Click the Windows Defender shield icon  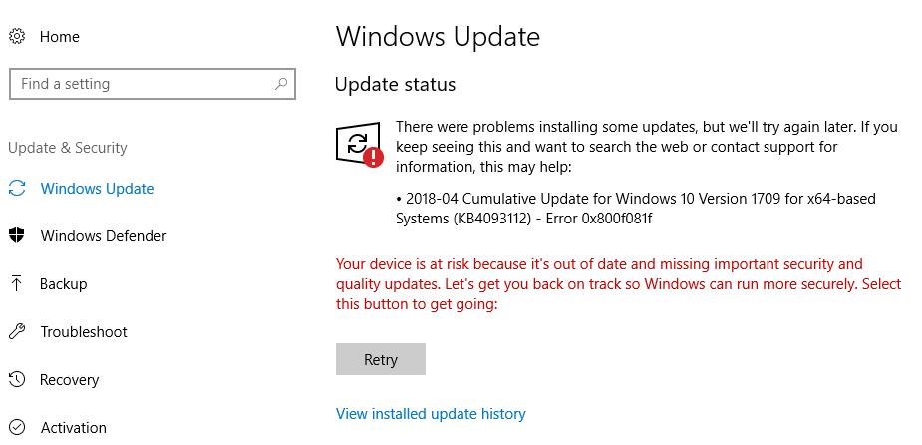point(17,236)
